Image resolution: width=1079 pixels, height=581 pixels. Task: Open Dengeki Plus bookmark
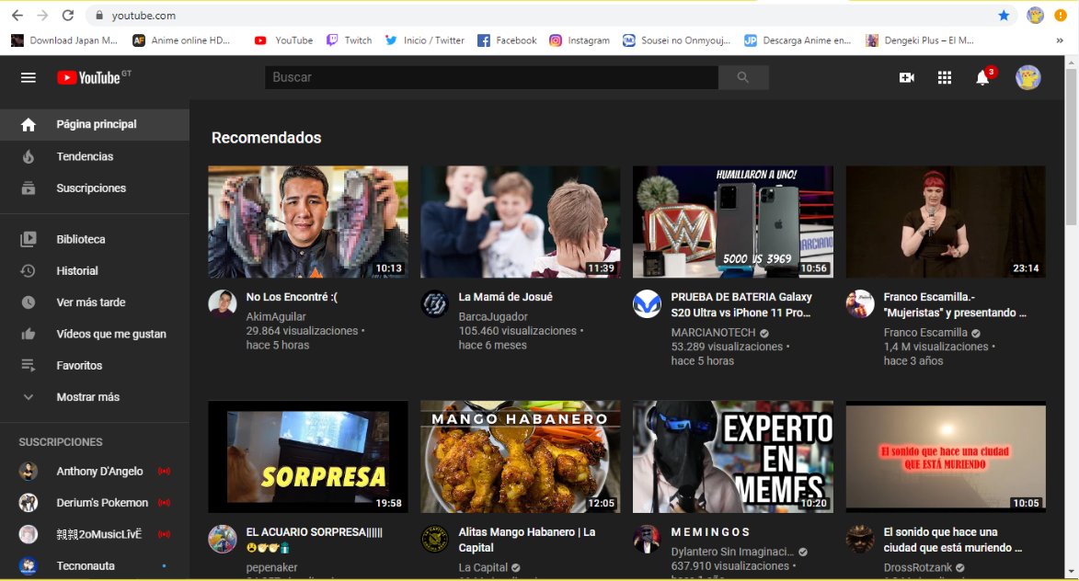pos(919,40)
